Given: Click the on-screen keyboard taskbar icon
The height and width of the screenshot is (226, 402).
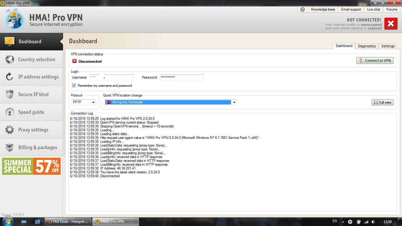Looking at the screenshot, I should click(x=24, y=222).
